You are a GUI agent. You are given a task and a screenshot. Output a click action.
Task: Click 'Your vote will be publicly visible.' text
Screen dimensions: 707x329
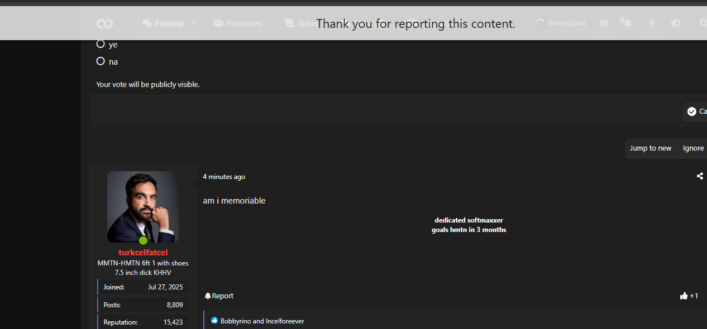pyautogui.click(x=148, y=85)
